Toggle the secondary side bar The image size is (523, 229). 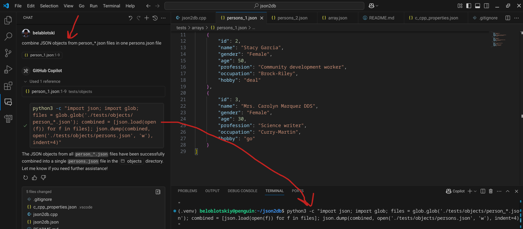486,6
